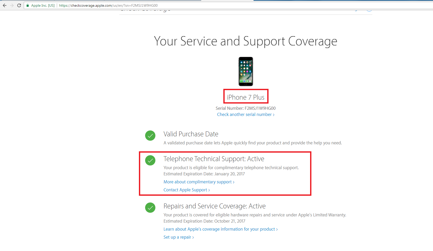This screenshot has width=433, height=251.
Task: Click the browser Back arrow
Action: (x=5, y=5)
